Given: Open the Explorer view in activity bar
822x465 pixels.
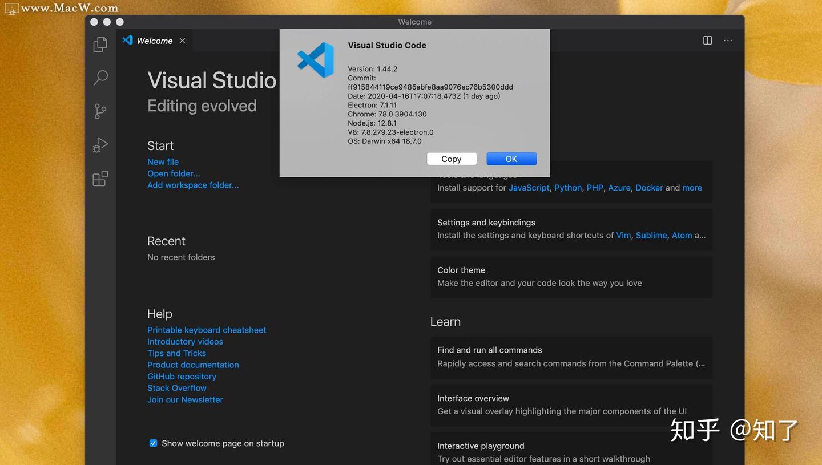Looking at the screenshot, I should tap(100, 44).
